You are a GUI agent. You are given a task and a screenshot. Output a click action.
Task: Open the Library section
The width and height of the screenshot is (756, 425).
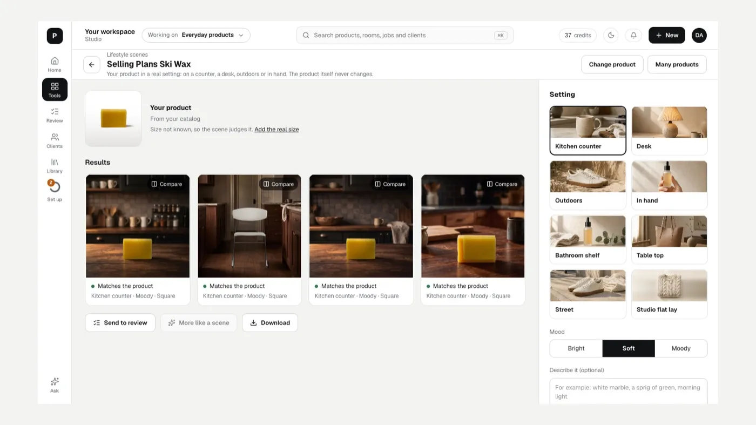click(x=55, y=166)
